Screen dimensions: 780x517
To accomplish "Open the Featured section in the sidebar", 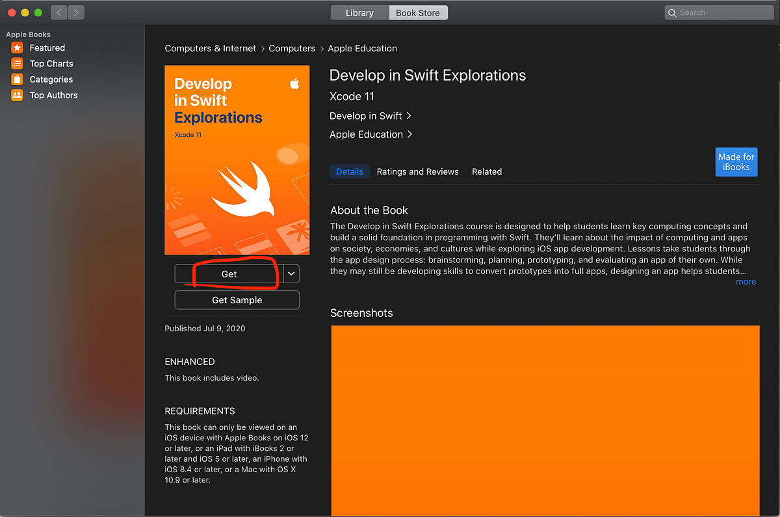I will [x=46, y=47].
